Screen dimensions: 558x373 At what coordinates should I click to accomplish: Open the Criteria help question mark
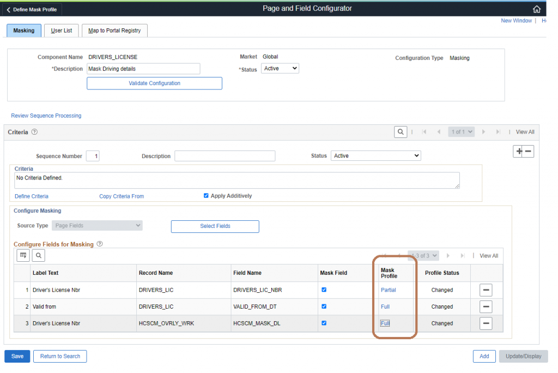34,132
